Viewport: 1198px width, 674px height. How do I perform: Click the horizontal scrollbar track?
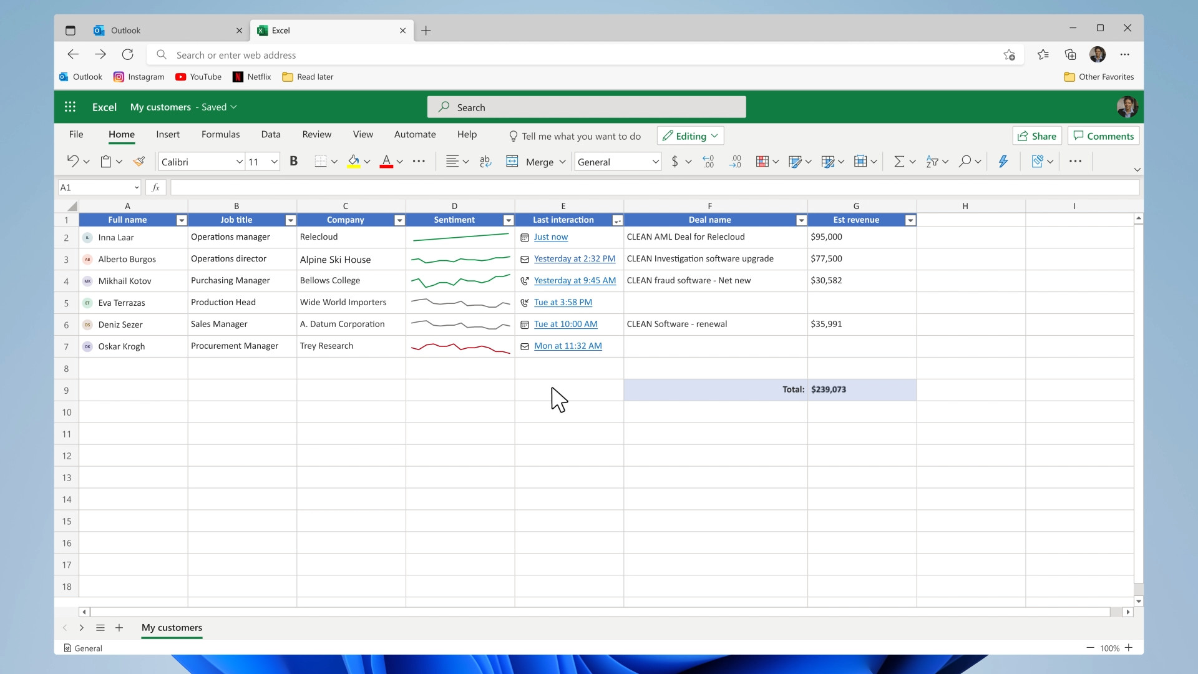coord(600,612)
